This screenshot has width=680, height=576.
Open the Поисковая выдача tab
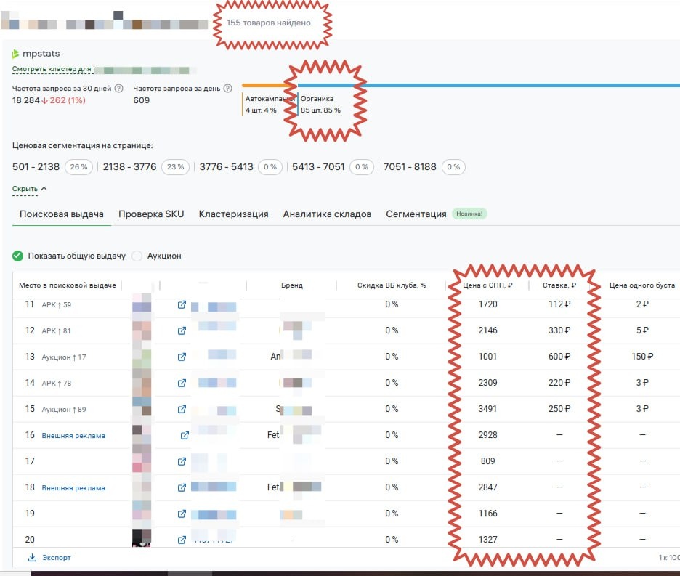point(62,214)
